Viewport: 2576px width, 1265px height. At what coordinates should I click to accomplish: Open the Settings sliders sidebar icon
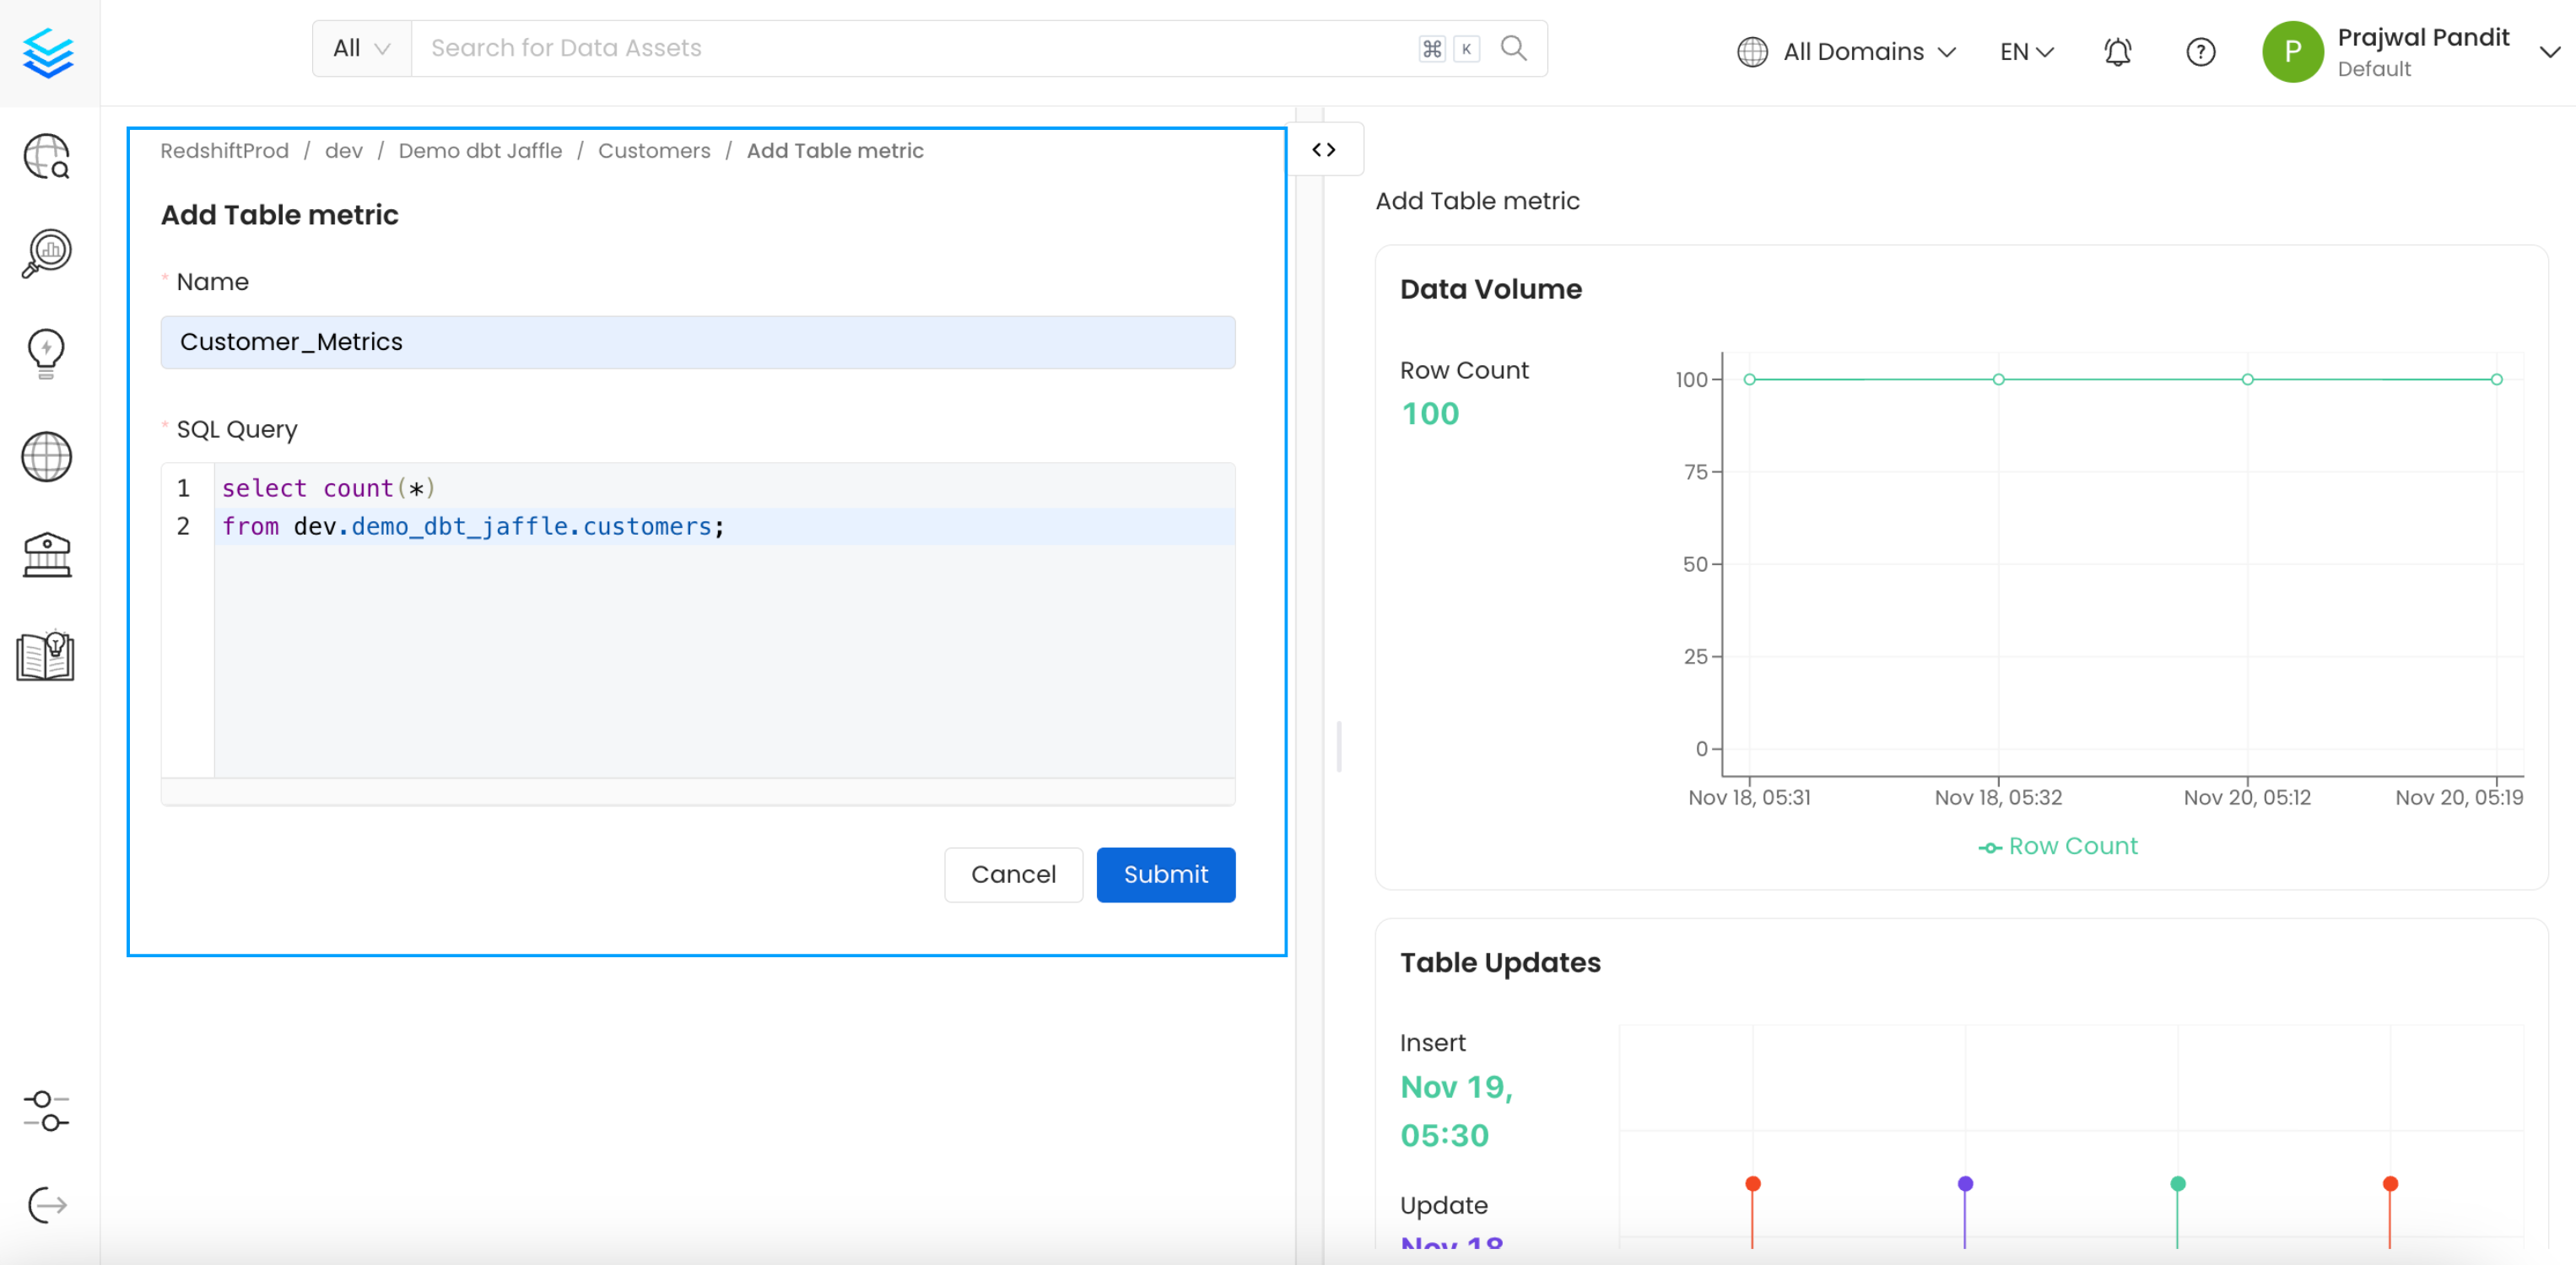46,1112
